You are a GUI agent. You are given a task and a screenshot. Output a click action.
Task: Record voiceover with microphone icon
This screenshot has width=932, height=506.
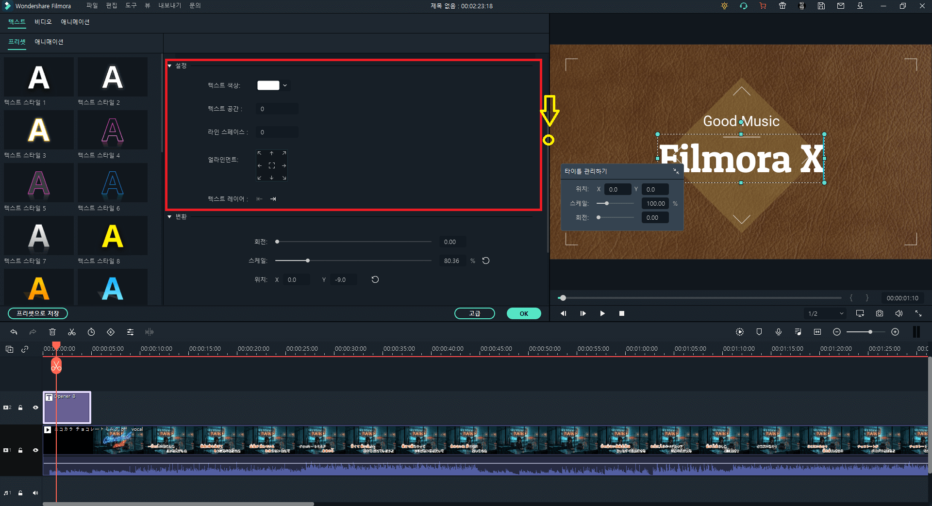click(779, 332)
